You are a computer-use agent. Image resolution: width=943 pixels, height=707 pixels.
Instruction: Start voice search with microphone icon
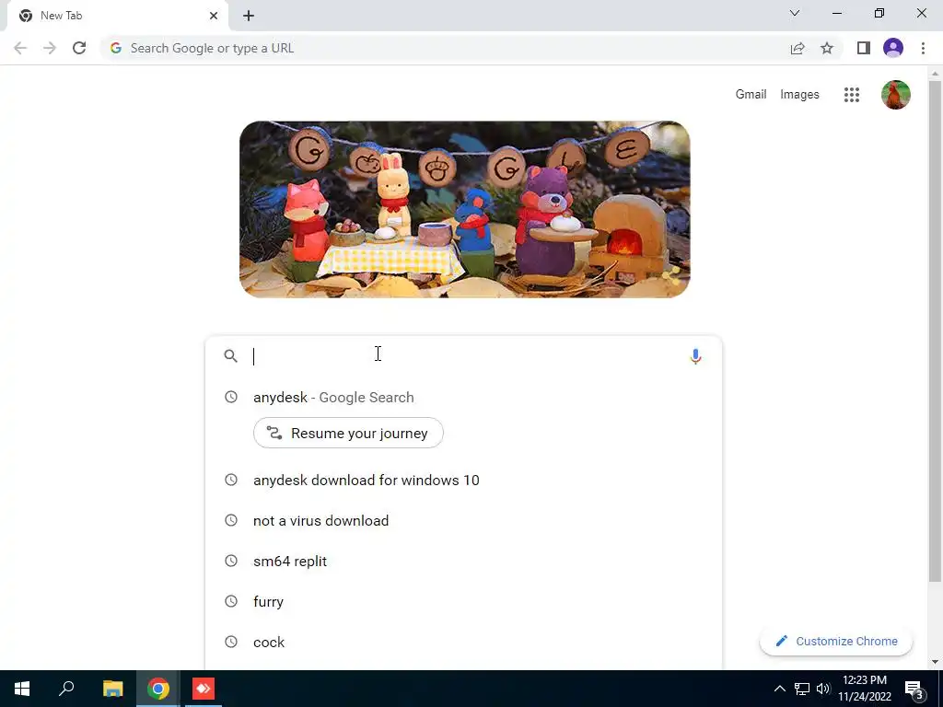[x=695, y=356]
